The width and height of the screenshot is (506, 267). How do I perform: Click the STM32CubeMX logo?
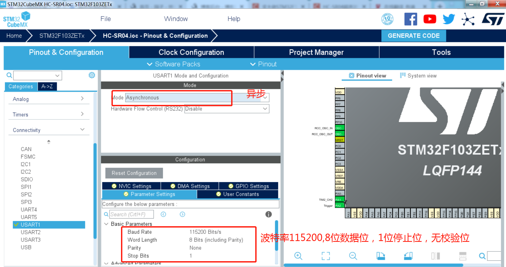16,19
